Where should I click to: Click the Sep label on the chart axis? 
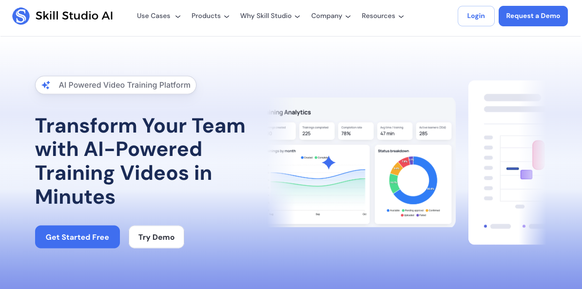[x=318, y=214]
